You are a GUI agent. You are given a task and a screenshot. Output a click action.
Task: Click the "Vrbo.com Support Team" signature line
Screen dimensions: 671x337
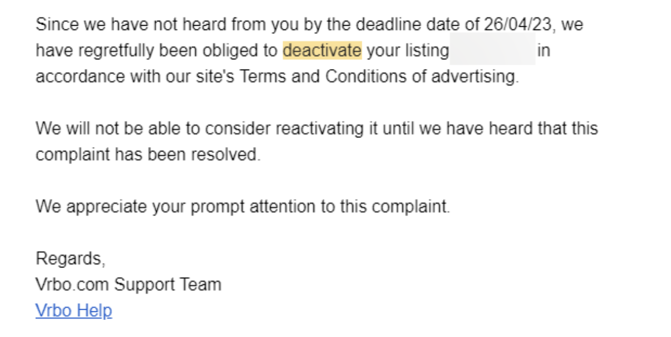tap(128, 284)
